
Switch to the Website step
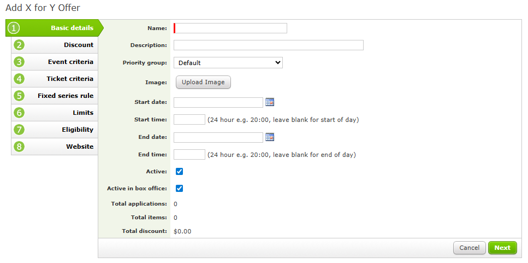tap(55, 147)
